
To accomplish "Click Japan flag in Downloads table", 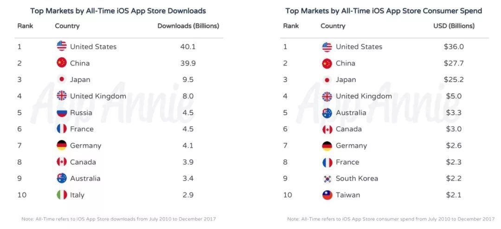I will point(62,80).
